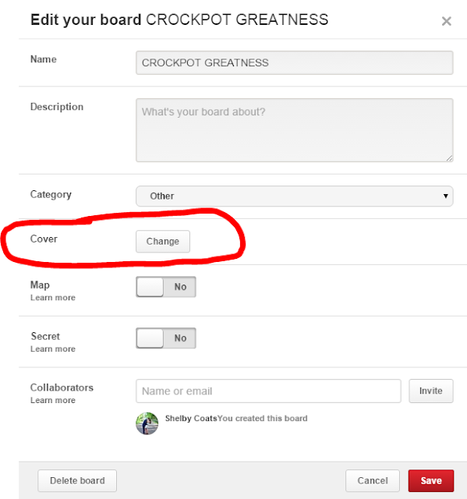The width and height of the screenshot is (467, 499).
Task: Close the Edit your board dialog
Action: pyautogui.click(x=446, y=21)
